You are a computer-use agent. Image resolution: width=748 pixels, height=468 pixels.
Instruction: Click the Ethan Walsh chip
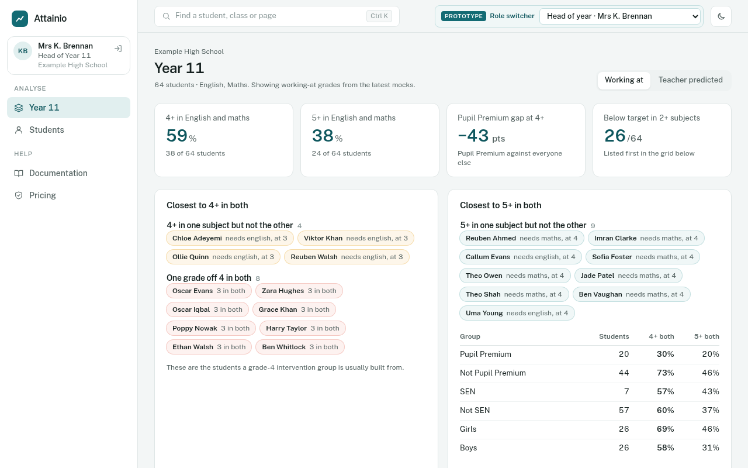click(209, 347)
